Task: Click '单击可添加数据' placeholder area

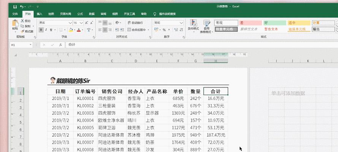Action: pos(288,93)
